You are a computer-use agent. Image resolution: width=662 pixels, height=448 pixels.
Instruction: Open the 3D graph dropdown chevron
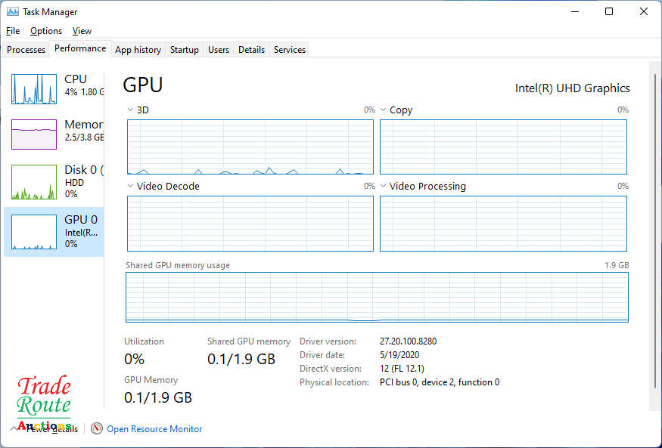click(x=130, y=110)
